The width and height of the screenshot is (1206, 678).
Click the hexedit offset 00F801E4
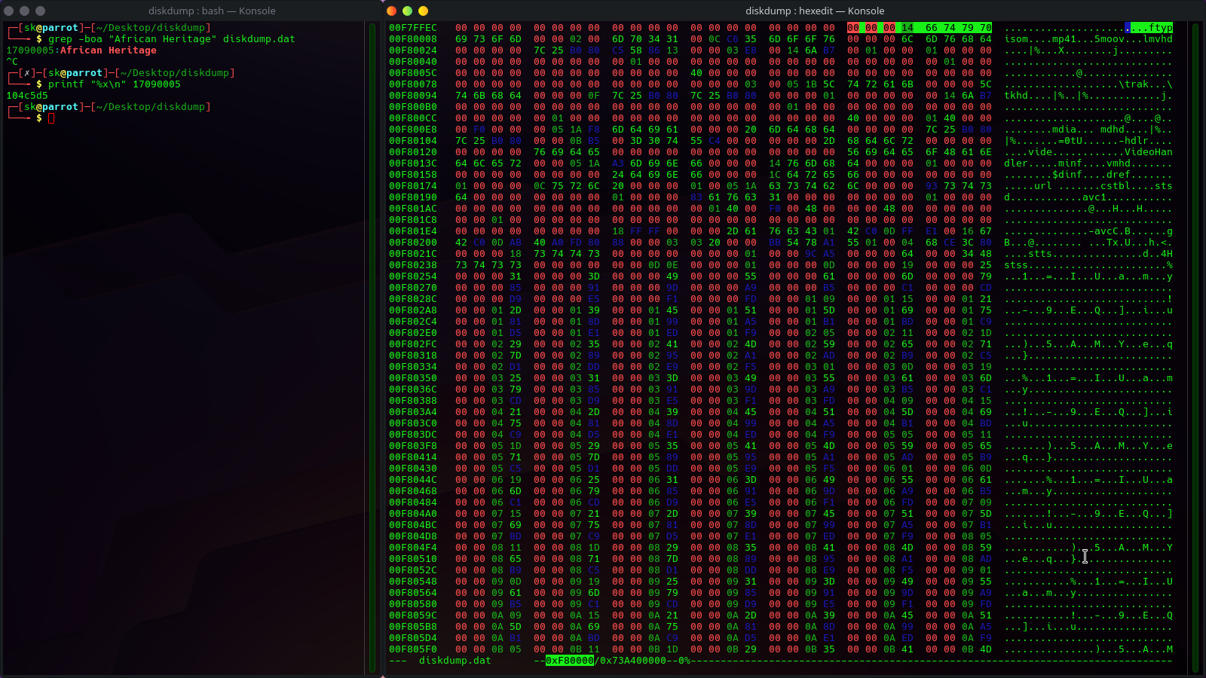[413, 231]
